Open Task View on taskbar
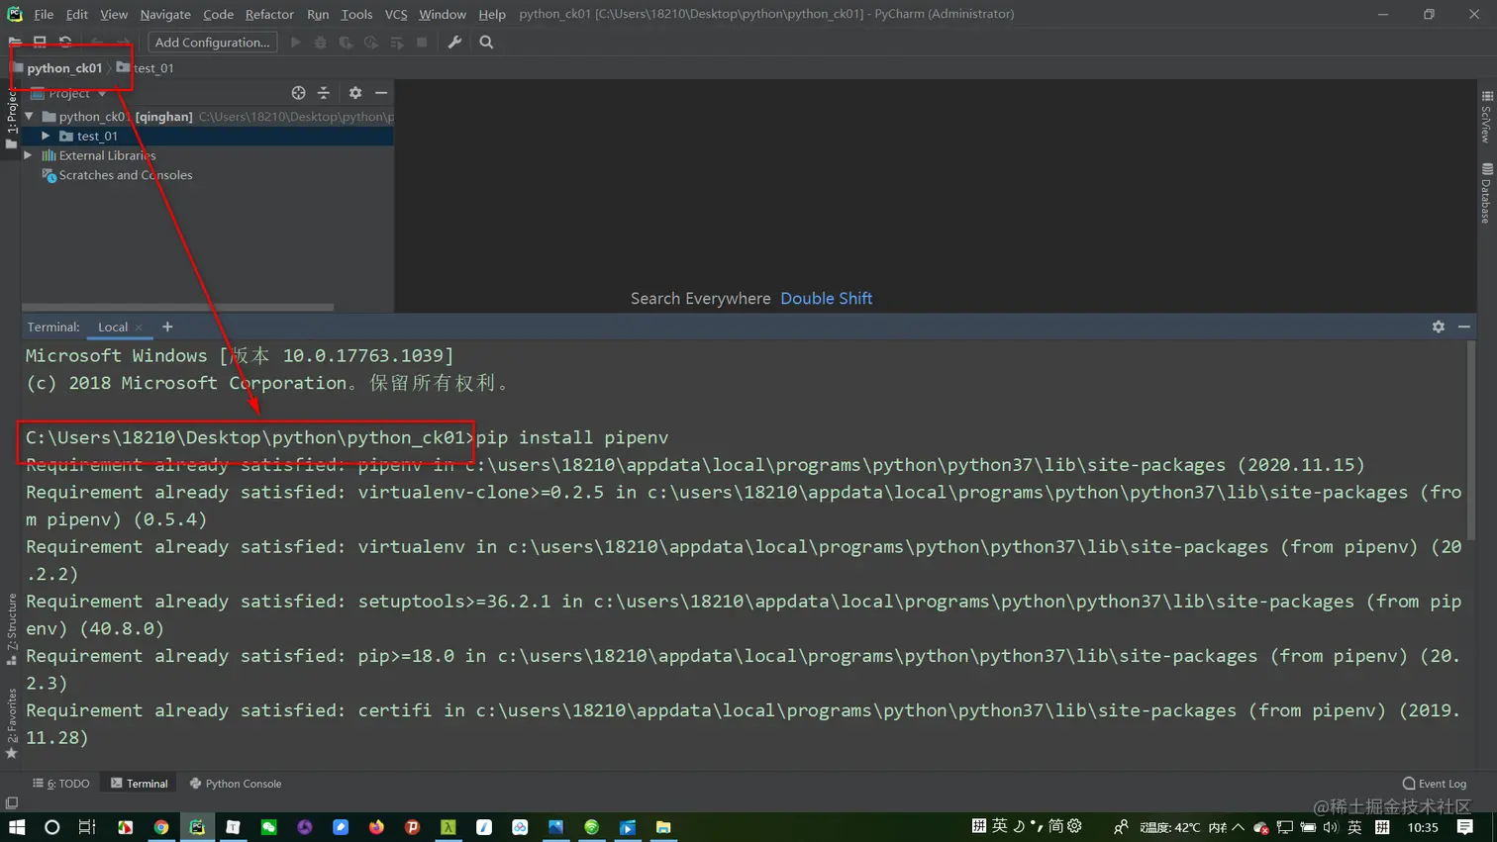This screenshot has width=1497, height=842. pyautogui.click(x=87, y=827)
